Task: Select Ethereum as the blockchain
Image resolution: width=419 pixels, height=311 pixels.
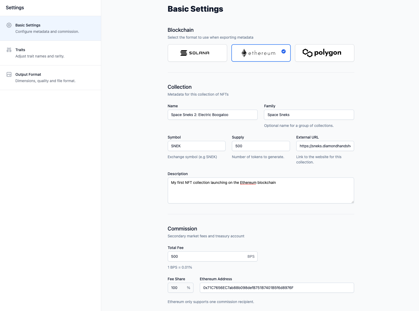Action: click(x=261, y=53)
